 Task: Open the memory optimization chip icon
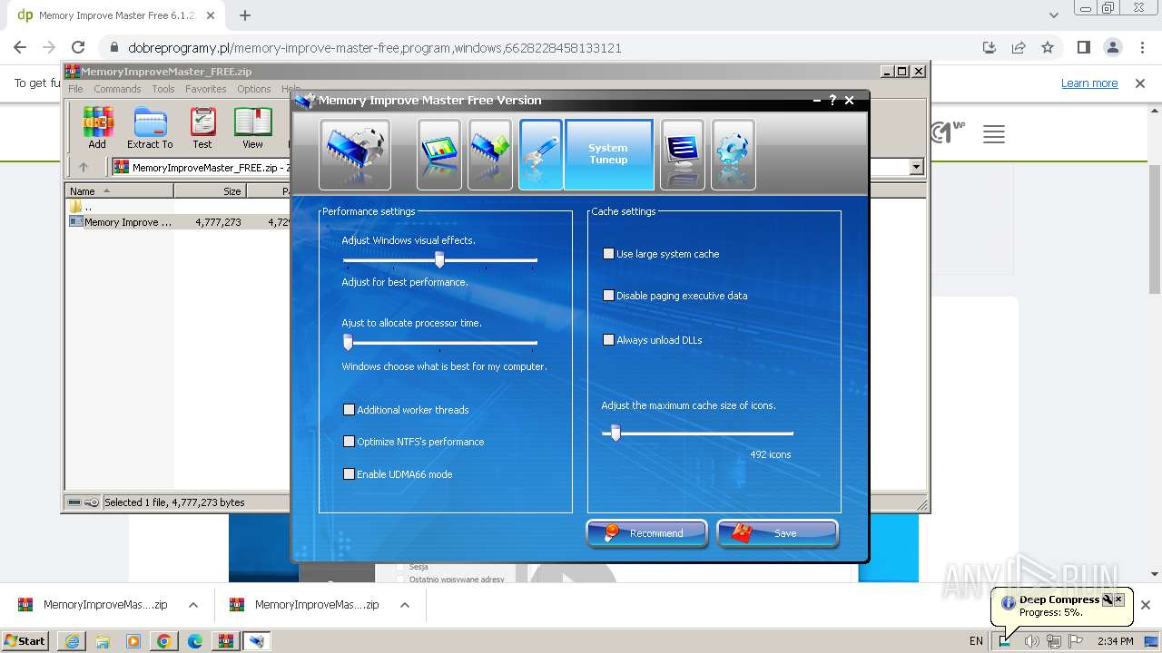coord(490,154)
